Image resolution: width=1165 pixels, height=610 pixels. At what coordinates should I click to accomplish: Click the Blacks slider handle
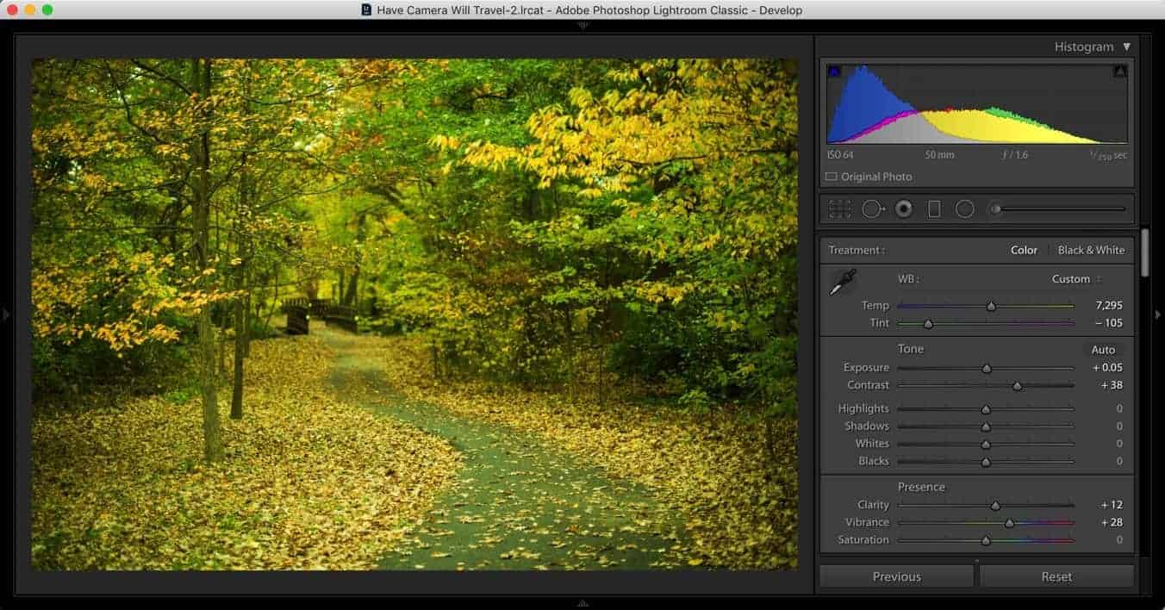(x=986, y=462)
